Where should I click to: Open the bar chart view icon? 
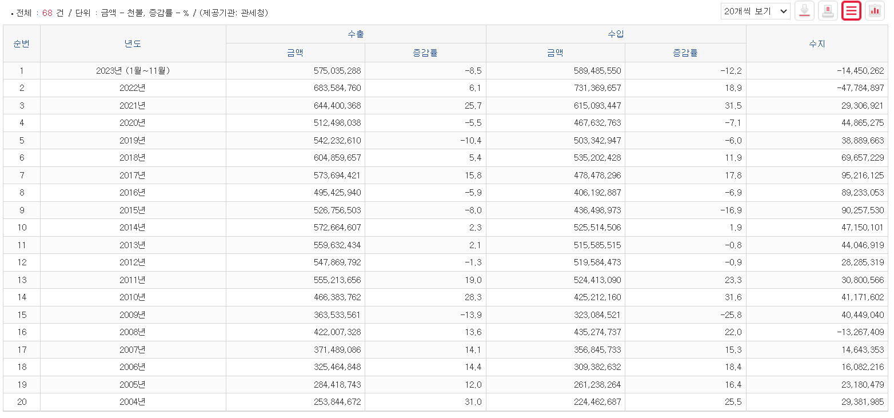tap(875, 11)
